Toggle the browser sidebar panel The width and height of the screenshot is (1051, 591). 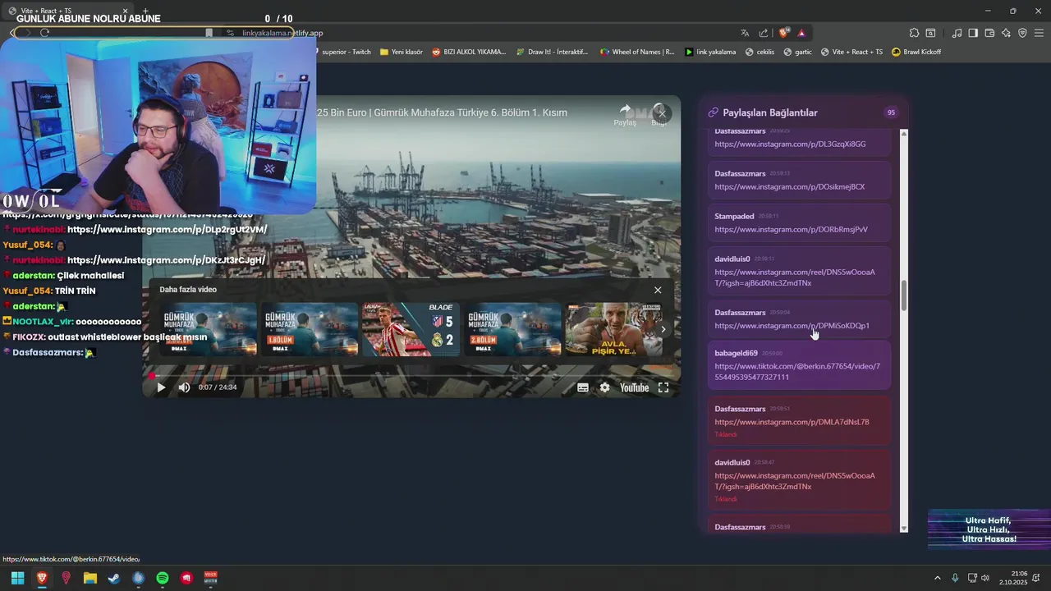(973, 33)
